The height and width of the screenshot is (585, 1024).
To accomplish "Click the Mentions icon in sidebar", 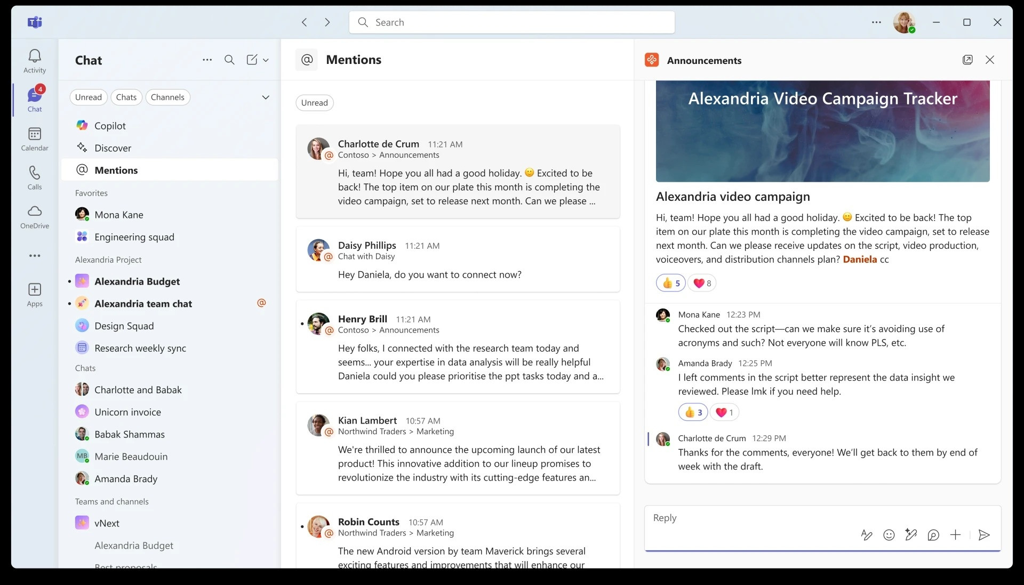I will click(x=82, y=170).
